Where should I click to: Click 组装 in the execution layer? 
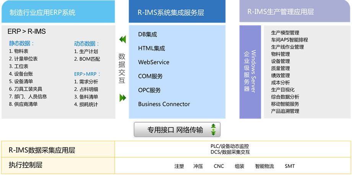240,166
